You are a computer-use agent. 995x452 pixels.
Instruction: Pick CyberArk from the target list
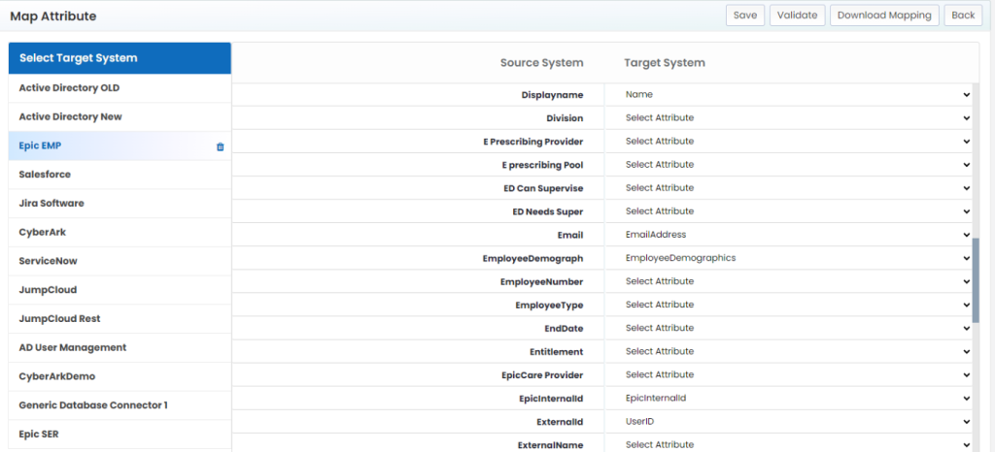[120, 233]
